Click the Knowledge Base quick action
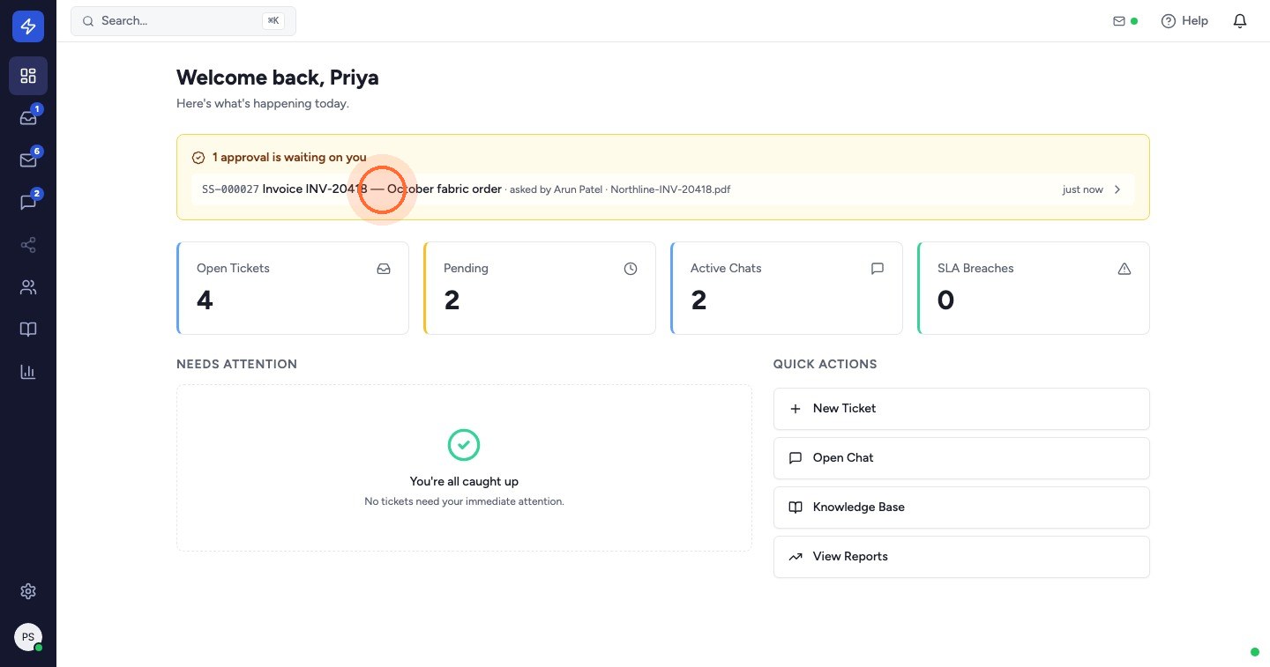The height and width of the screenshot is (667, 1270). click(x=961, y=508)
